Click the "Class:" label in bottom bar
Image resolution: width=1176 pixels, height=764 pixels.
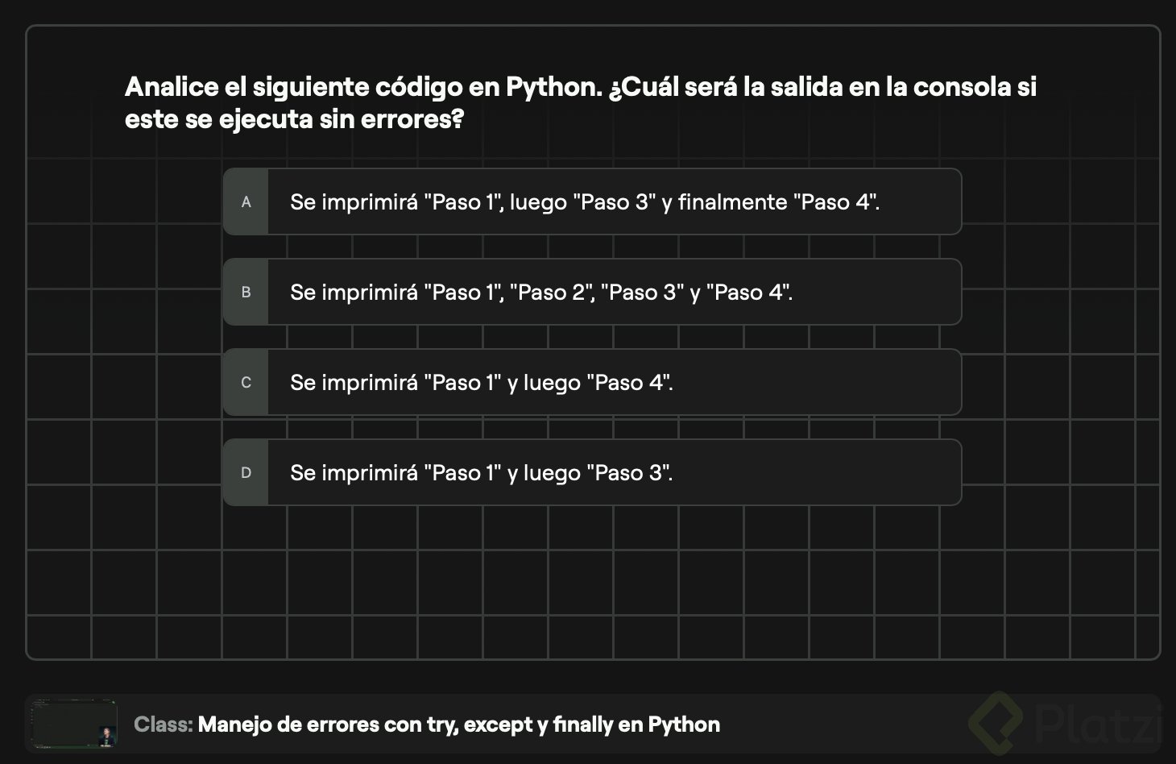(x=163, y=725)
